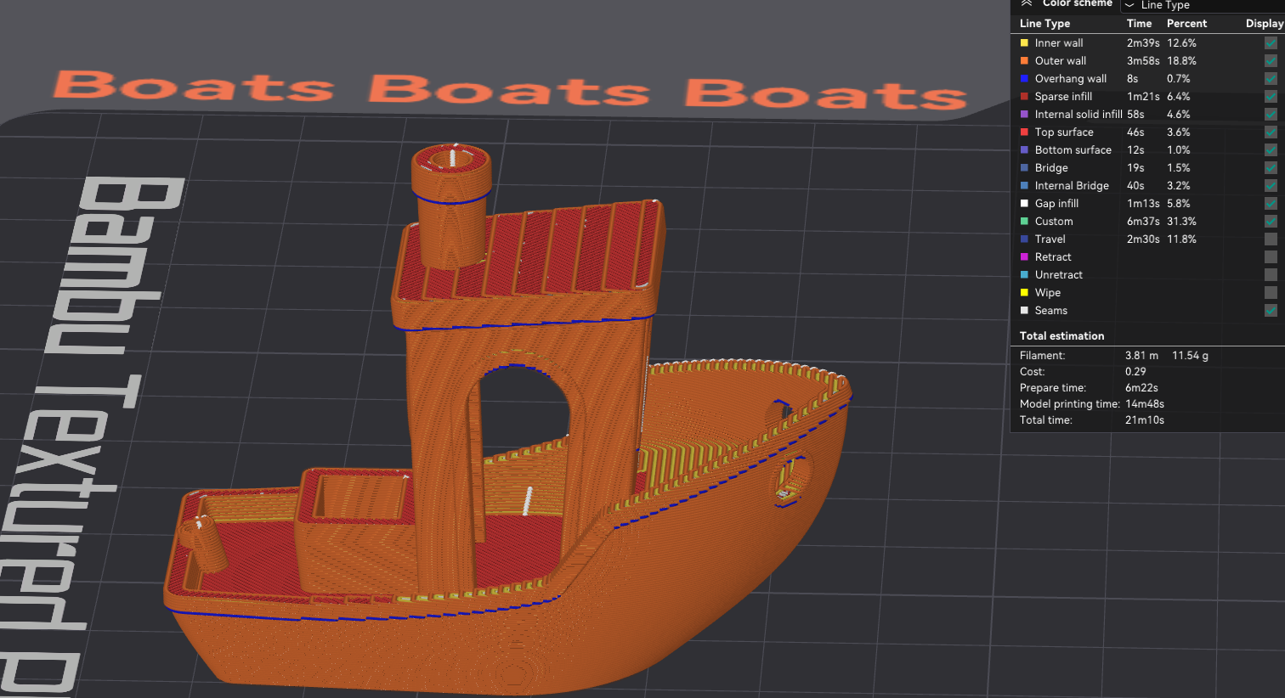
Task: Click the green Custom color swatch
Action: [x=1024, y=222]
